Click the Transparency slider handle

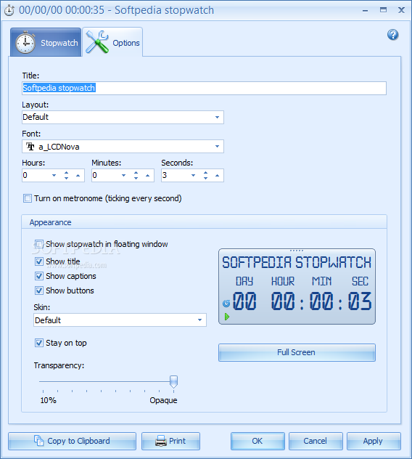pos(173,382)
